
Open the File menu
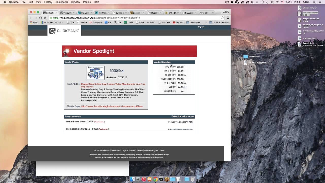(x=23, y=2)
